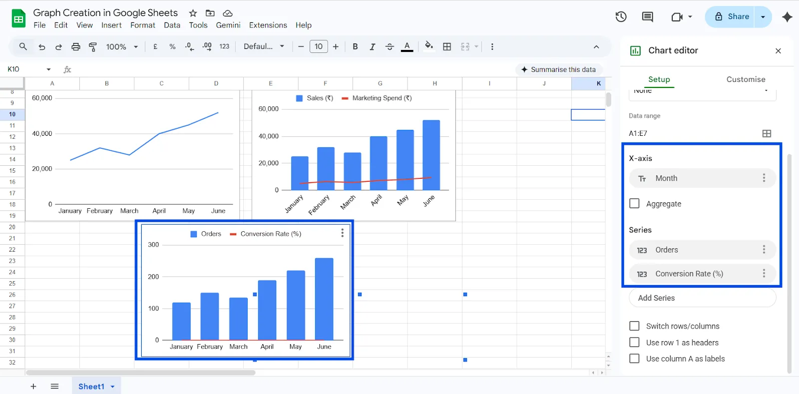Click the borders icon in toolbar
Image resolution: width=799 pixels, height=394 pixels.
(447, 46)
